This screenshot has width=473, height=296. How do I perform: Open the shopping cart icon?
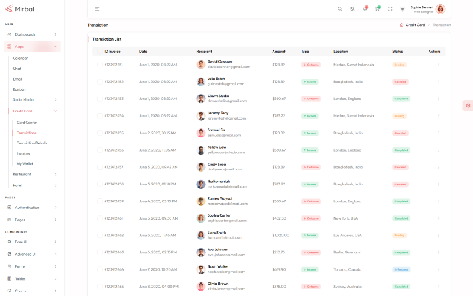[x=377, y=9]
